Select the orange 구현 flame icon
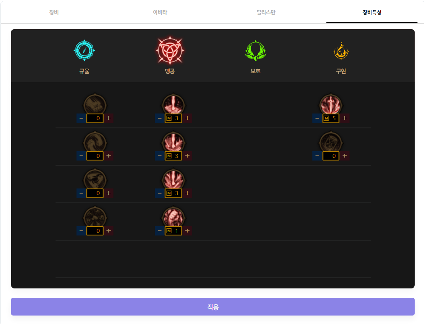The image size is (424, 324). (341, 51)
